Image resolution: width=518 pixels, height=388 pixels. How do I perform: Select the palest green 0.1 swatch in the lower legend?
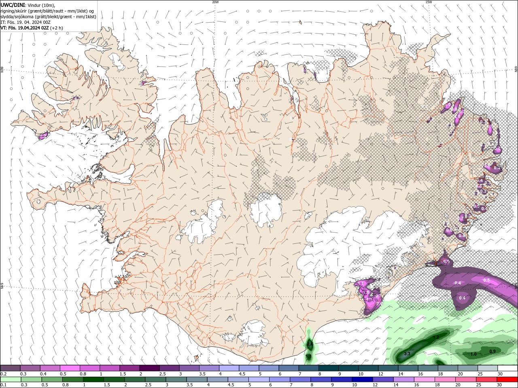(x=11, y=380)
